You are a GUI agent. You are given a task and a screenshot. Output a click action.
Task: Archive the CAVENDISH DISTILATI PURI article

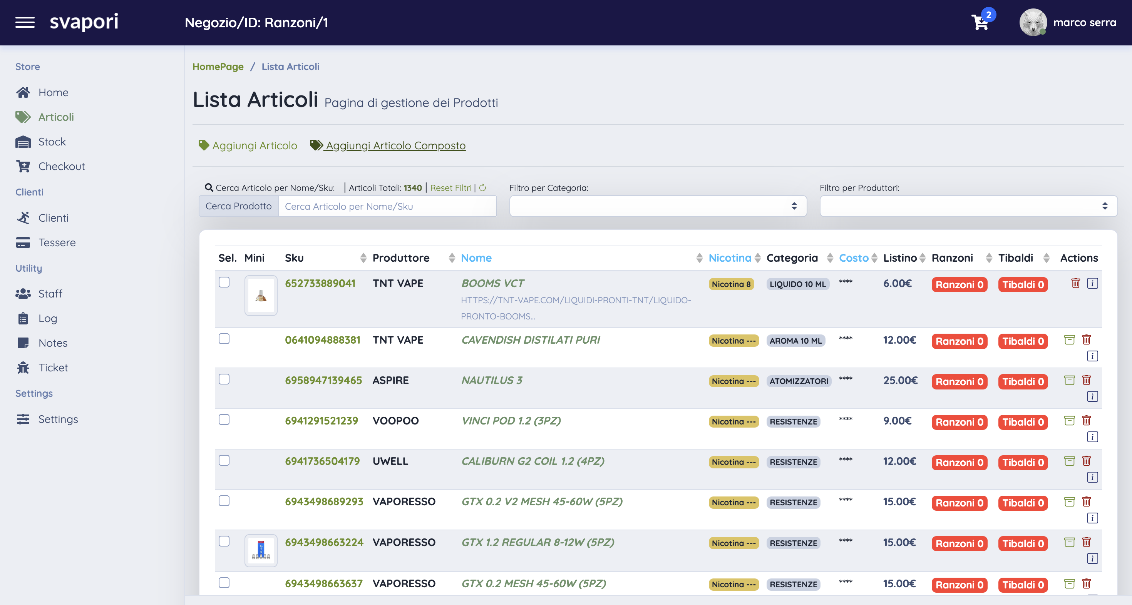1069,339
